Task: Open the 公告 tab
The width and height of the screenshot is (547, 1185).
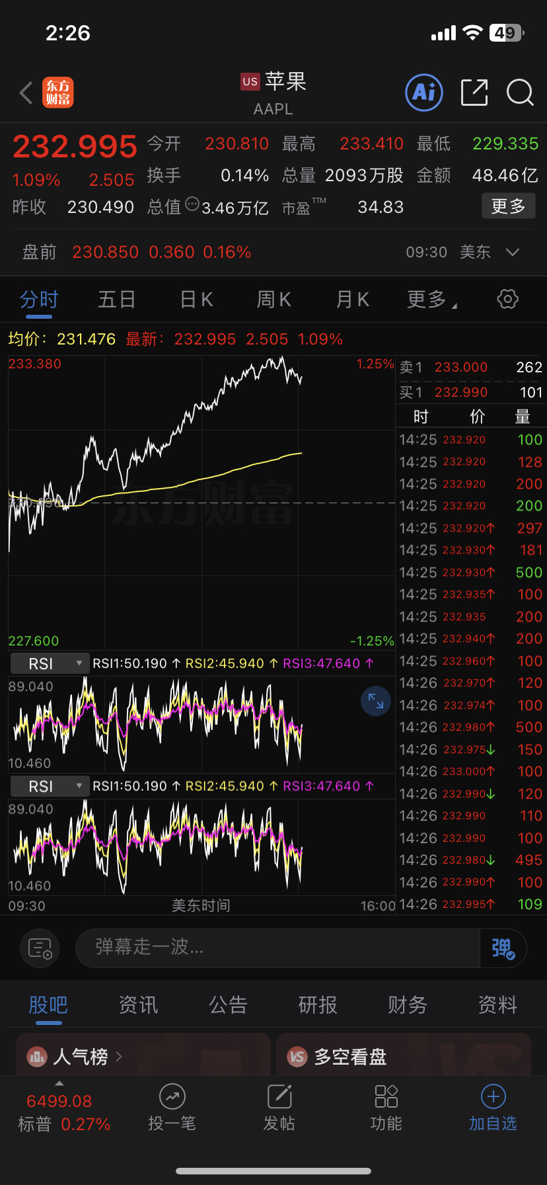Action: (x=228, y=1005)
